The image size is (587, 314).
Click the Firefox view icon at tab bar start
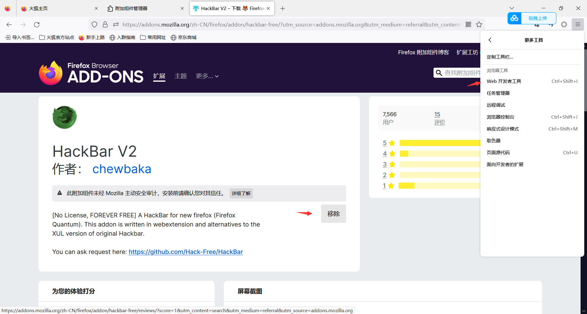8,9
